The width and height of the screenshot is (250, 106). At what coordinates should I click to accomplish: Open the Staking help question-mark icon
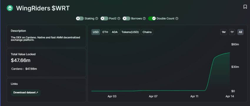(96, 18)
